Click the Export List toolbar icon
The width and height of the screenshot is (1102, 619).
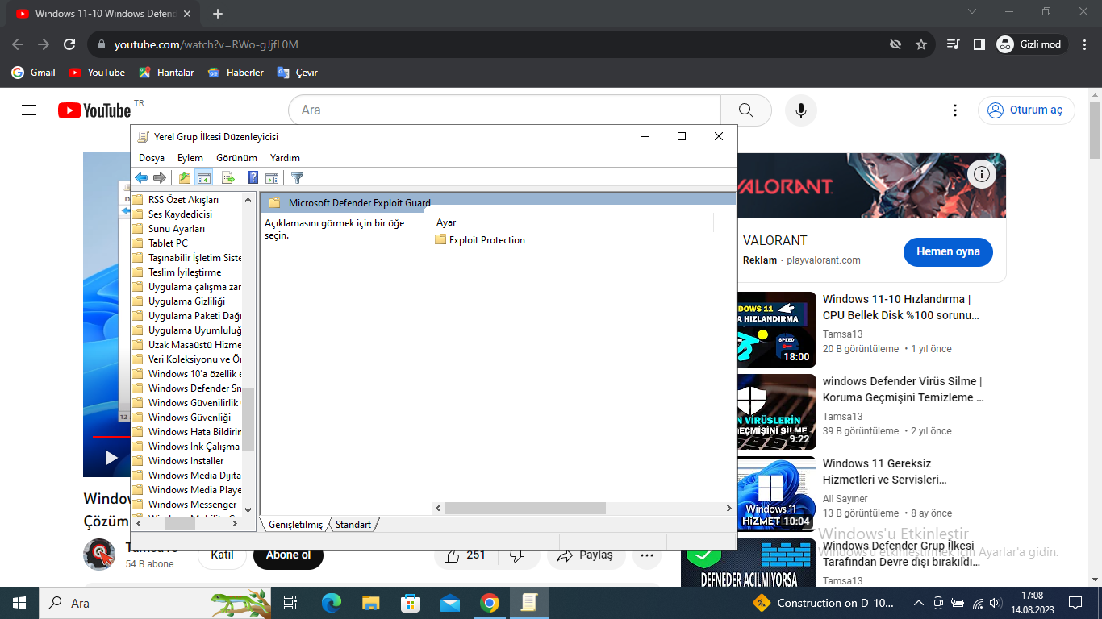point(228,178)
